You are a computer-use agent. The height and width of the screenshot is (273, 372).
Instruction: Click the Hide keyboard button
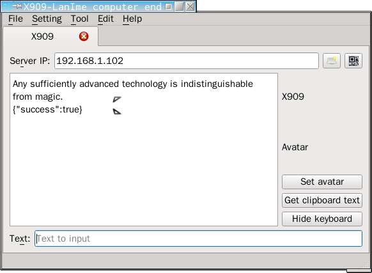pos(322,219)
